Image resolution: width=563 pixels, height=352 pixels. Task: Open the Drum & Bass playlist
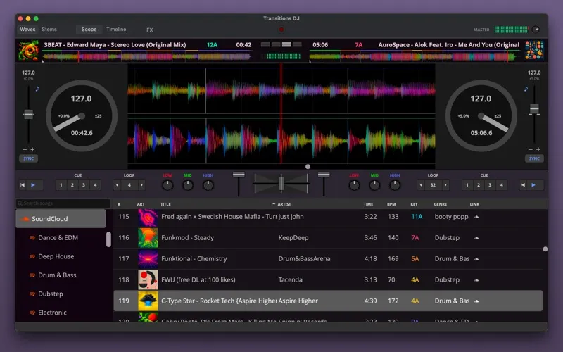(x=57, y=275)
